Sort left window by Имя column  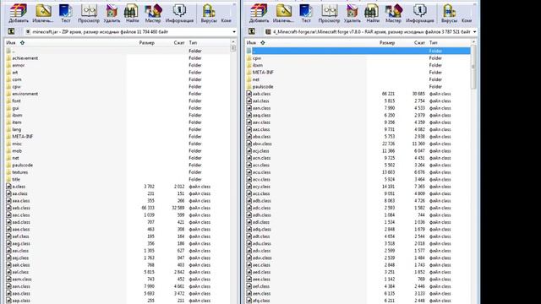tap(11, 43)
